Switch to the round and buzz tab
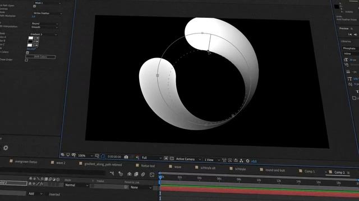This screenshot has width=359, height=201. (x=275, y=170)
